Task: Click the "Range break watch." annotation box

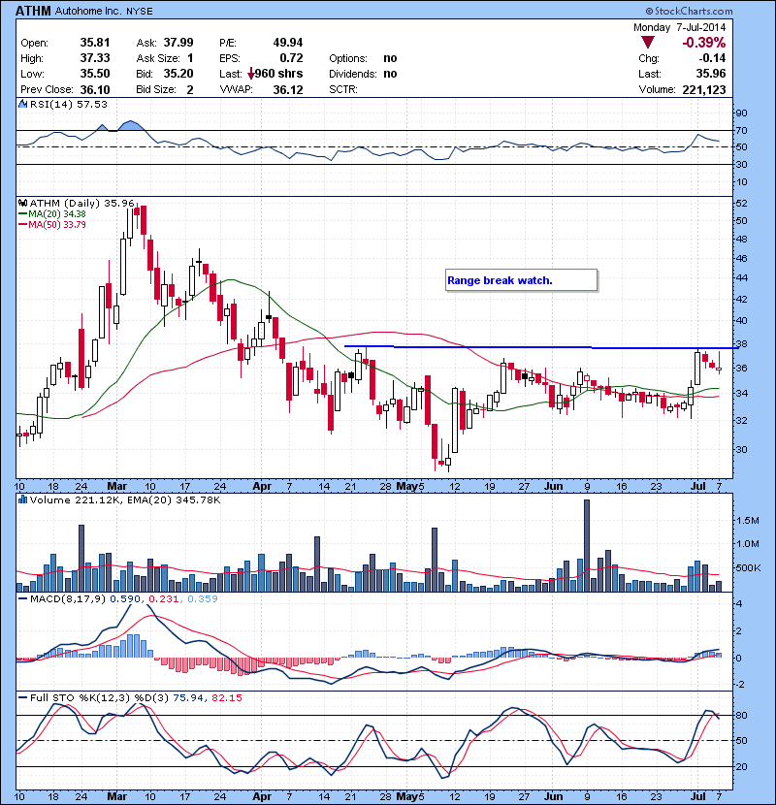Action: (521, 280)
